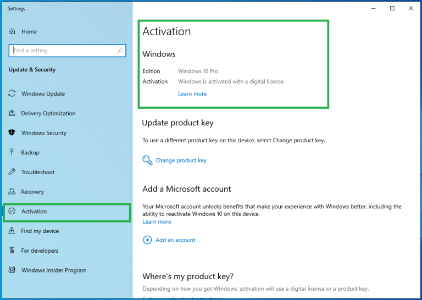
Task: Click the Find my device icon
Action: [12, 231]
